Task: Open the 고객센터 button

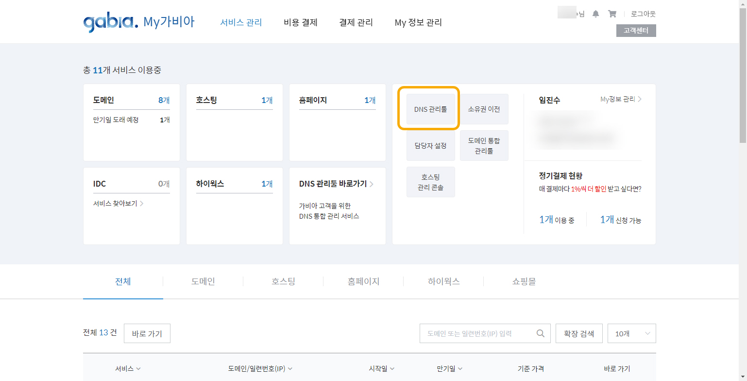Action: pos(636,31)
